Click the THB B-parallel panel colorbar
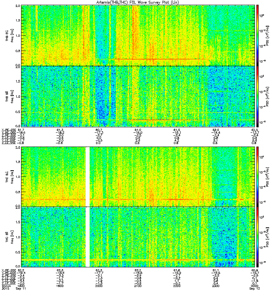272x291 pixels. [257, 96]
